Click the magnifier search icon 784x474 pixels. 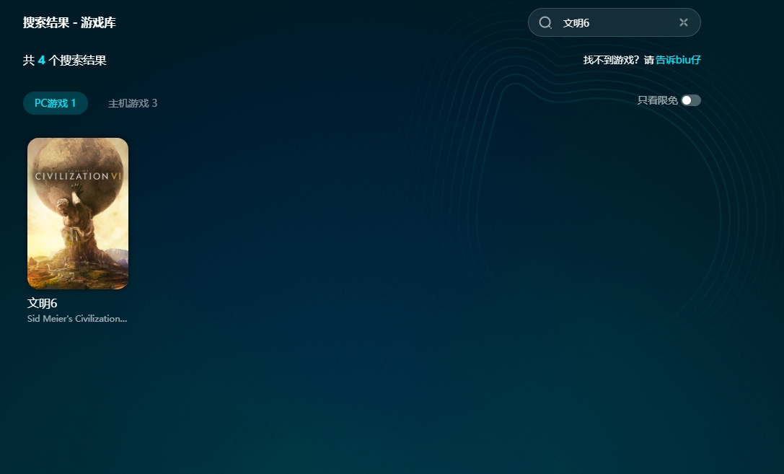coord(545,22)
